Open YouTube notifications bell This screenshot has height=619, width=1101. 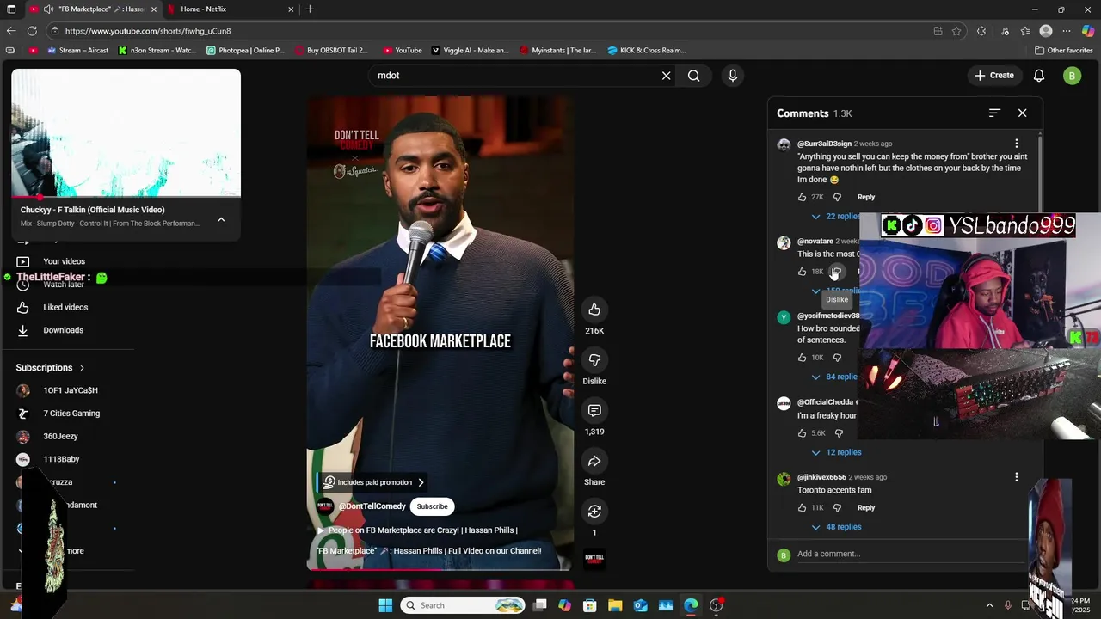coord(1039,76)
